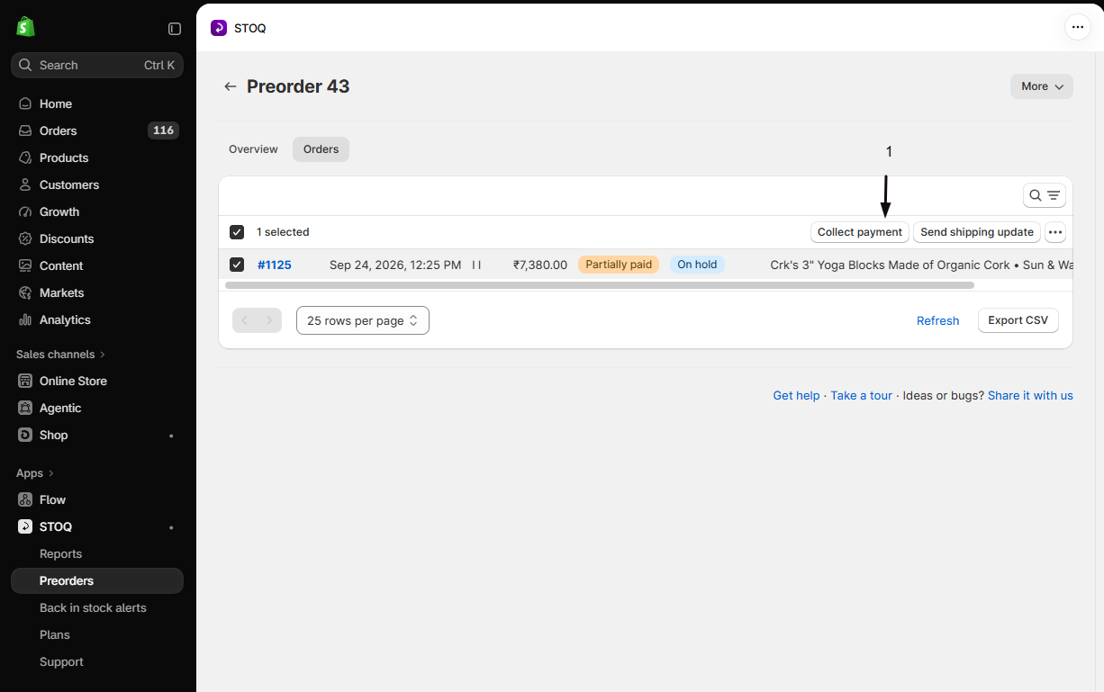1104x692 pixels.
Task: Open the More dropdown menu
Action: [1042, 86]
